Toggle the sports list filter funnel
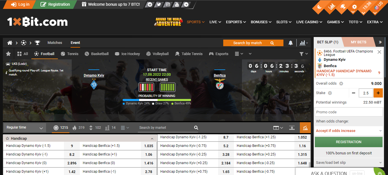 [x=302, y=54]
